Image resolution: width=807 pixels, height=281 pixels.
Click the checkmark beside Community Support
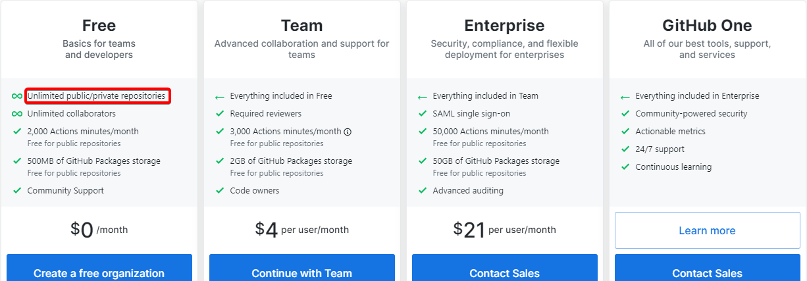click(x=17, y=191)
